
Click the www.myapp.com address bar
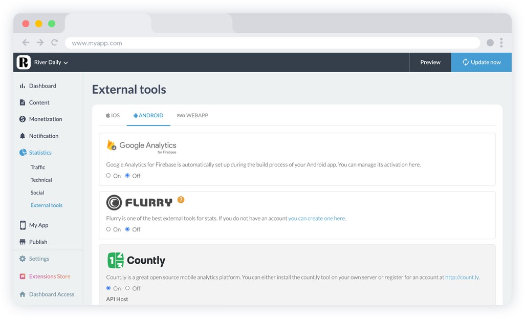coord(272,43)
